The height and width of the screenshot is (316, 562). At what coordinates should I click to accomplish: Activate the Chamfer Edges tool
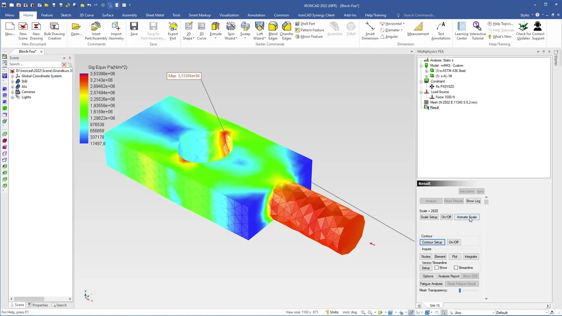point(287,31)
